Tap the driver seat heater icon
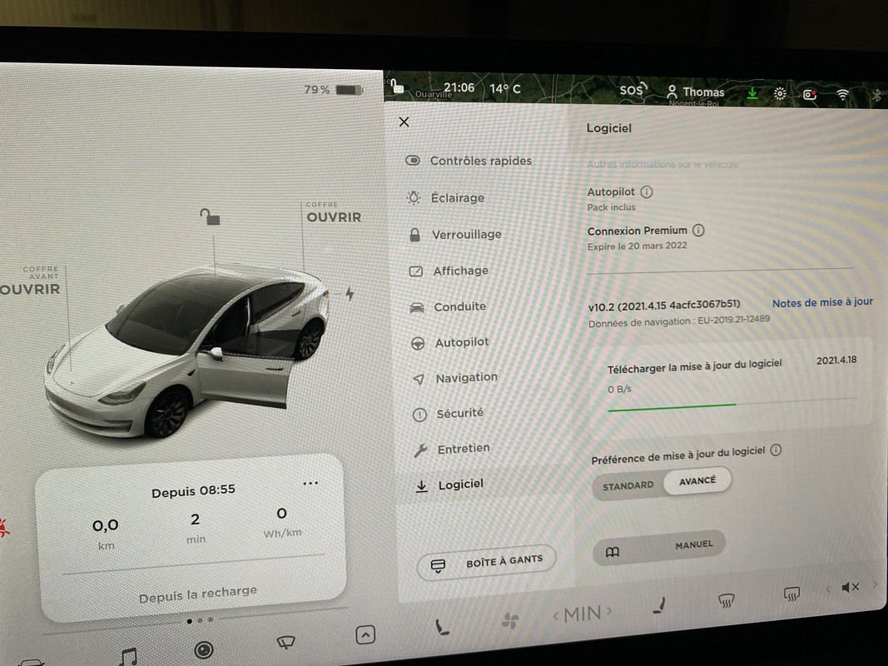The width and height of the screenshot is (888, 666). click(441, 628)
